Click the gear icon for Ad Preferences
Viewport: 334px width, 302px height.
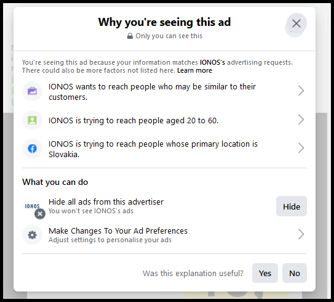click(x=32, y=235)
